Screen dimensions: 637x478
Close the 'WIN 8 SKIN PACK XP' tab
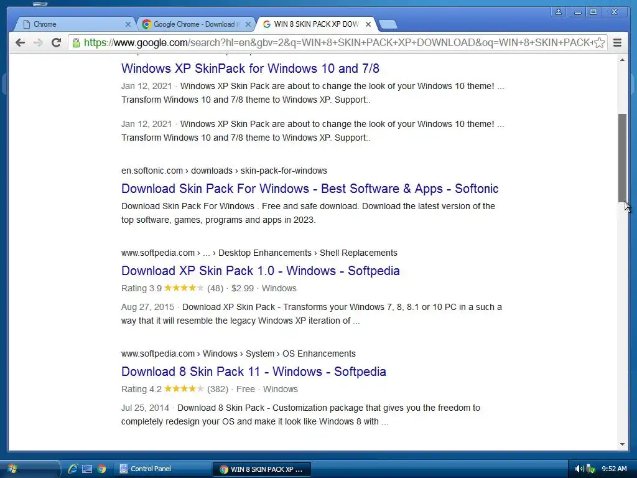tap(368, 24)
